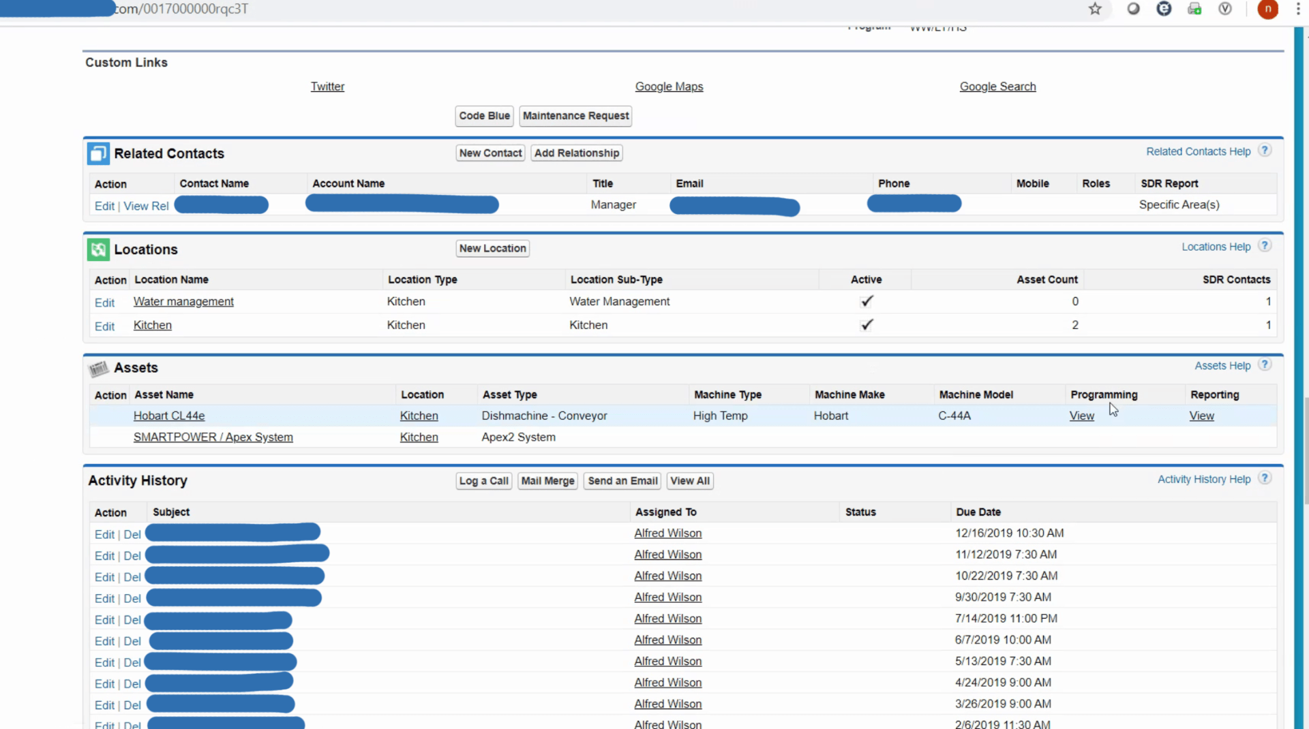Image resolution: width=1309 pixels, height=729 pixels.
Task: Open the Chrome profile avatar
Action: (x=1267, y=9)
